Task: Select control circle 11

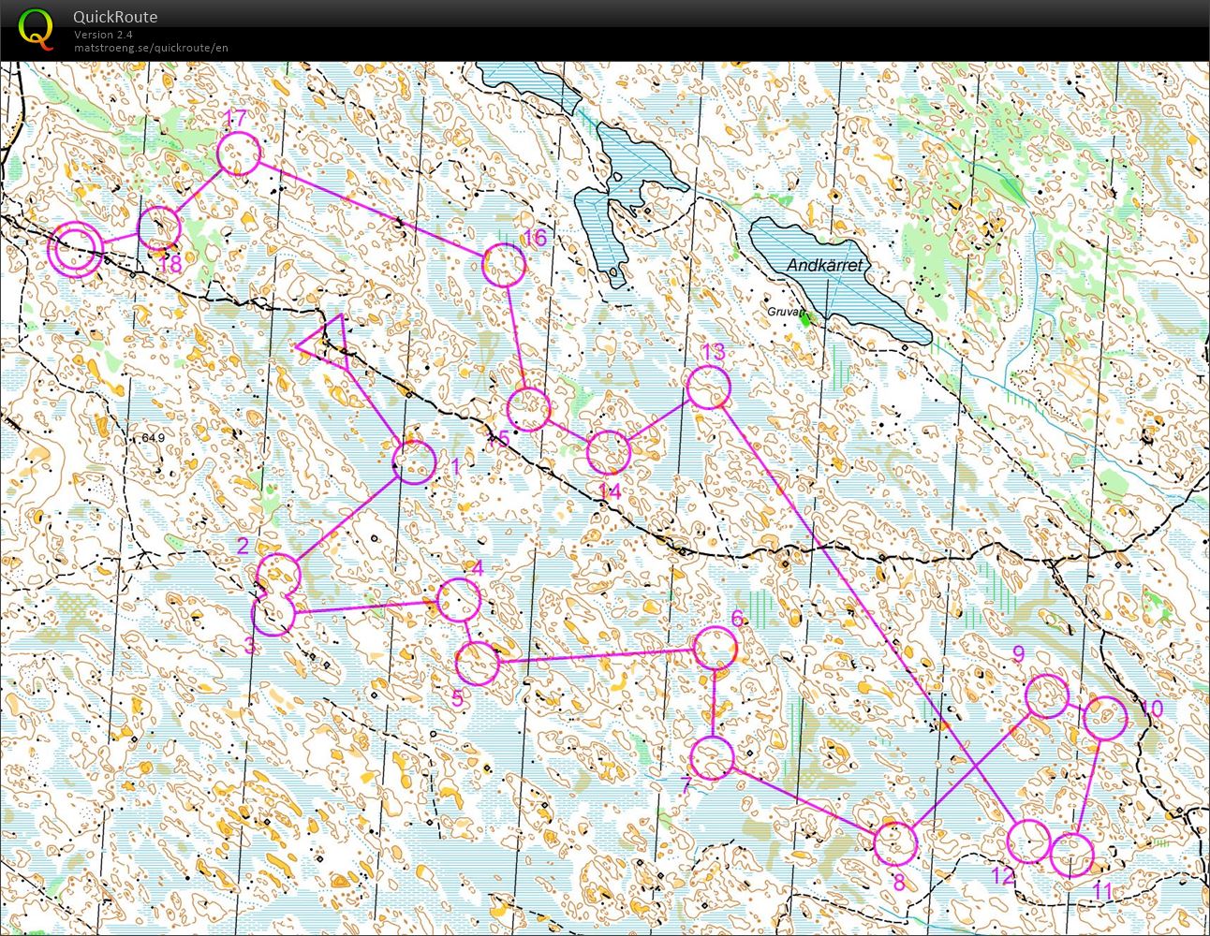Action: [1071, 855]
